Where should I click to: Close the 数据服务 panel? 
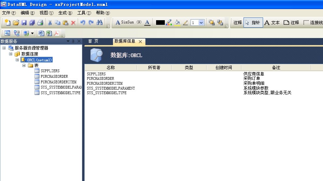79,41
